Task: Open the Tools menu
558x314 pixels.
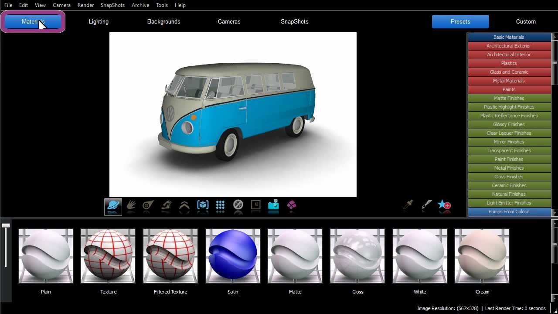Action: (x=162, y=5)
